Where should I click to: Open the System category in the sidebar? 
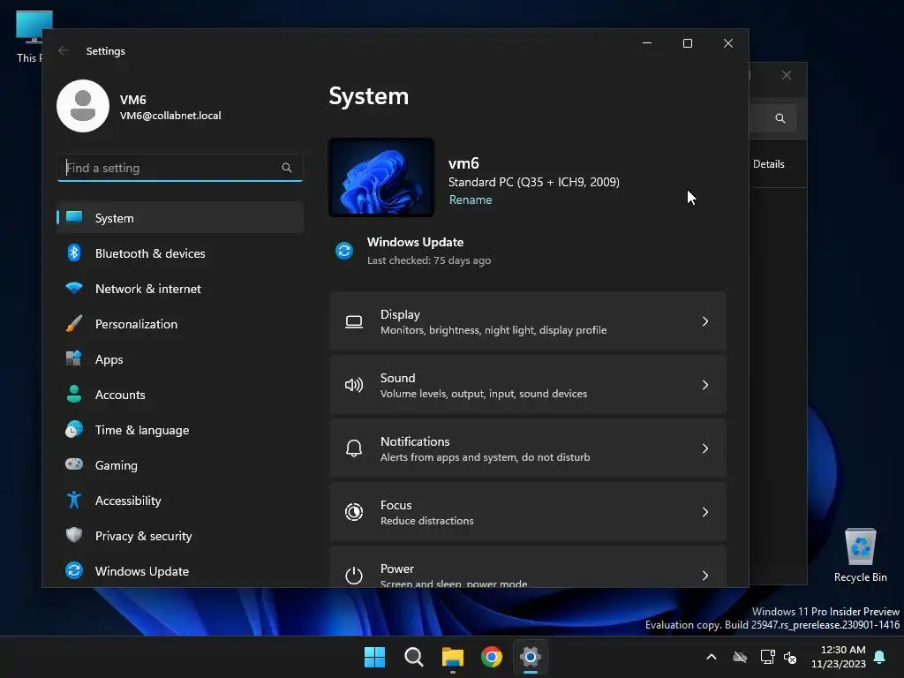(x=180, y=218)
